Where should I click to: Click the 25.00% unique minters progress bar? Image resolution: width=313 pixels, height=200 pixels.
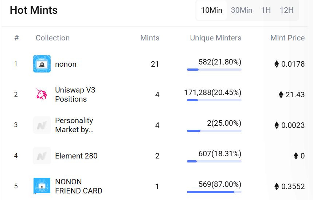click(214, 130)
